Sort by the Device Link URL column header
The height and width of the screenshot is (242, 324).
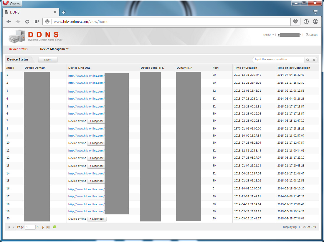coord(103,68)
